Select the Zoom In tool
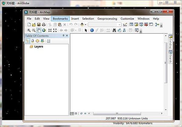Viewport: 182px width, 127px height. coord(29,30)
